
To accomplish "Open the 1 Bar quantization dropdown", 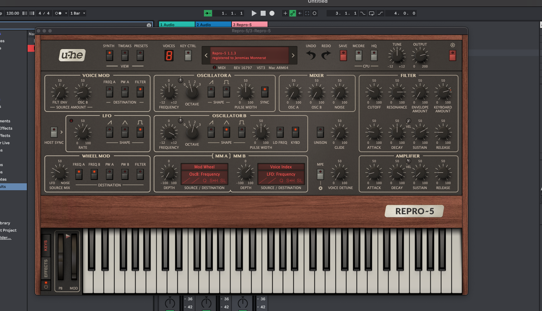I will (x=78, y=13).
